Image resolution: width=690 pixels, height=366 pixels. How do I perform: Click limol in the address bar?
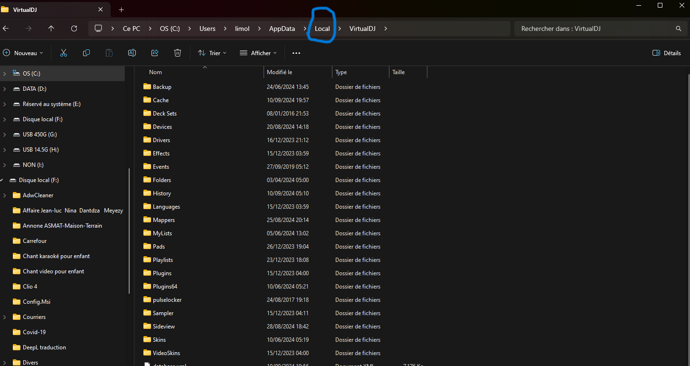(x=242, y=29)
